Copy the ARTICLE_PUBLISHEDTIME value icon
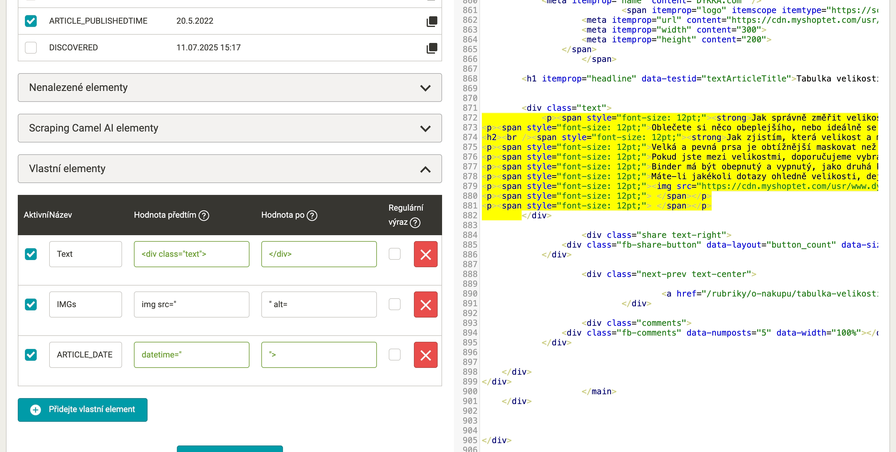 (432, 21)
